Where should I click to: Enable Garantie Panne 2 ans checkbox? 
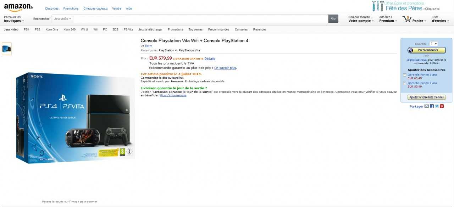click(405, 83)
